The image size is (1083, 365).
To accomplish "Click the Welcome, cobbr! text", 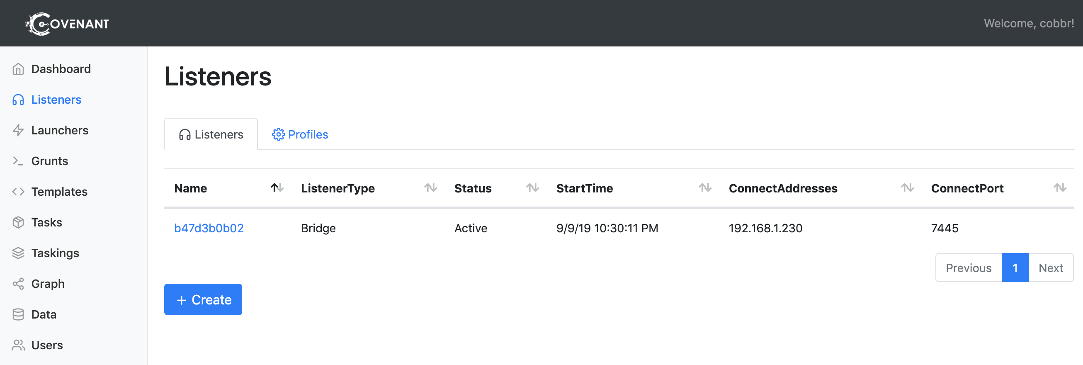I will click(1029, 24).
